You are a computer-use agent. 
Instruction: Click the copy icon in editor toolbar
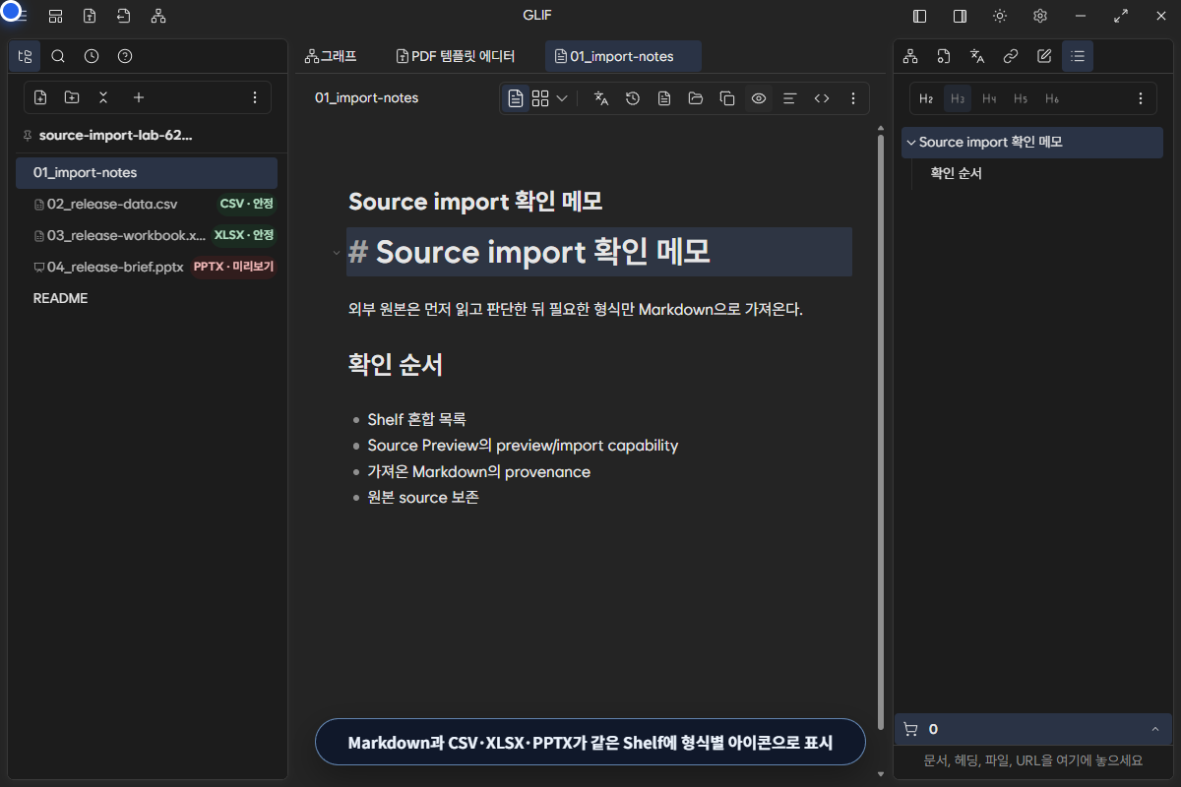tap(727, 98)
